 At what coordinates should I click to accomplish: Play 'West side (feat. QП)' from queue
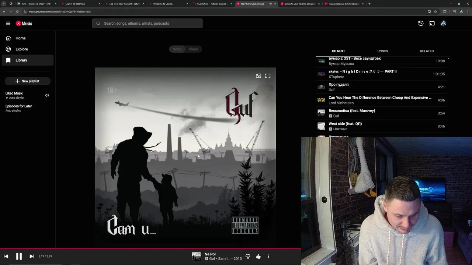click(382, 126)
